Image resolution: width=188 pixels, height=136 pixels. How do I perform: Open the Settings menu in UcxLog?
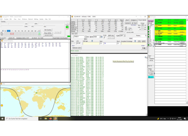[36, 19]
